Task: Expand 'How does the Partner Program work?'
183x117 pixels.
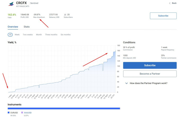Action: [x=146, y=83]
